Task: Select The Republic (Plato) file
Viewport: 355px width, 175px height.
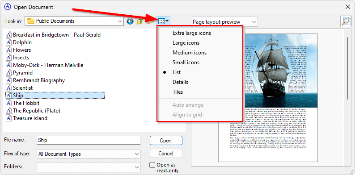Action: [x=37, y=111]
